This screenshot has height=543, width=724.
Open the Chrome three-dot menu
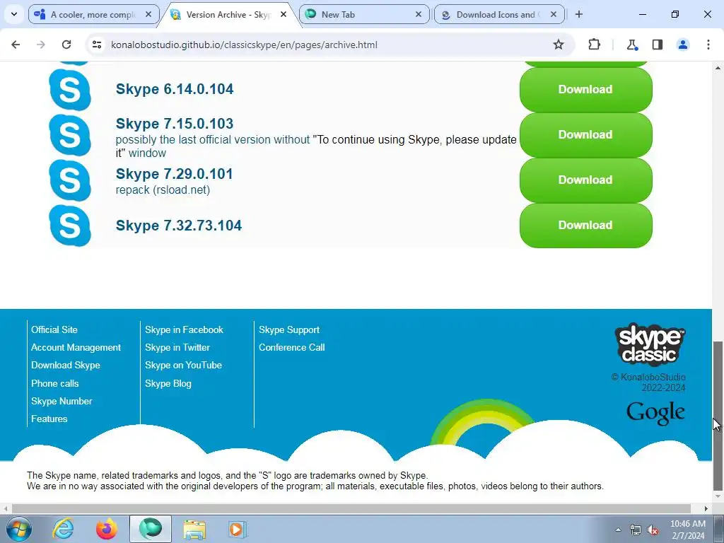(708, 45)
